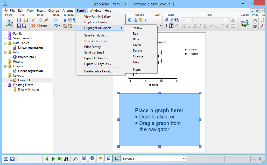Click the new file icon
Image resolution: width=267 pixels, height=165 pixels.
(x=19, y=20)
